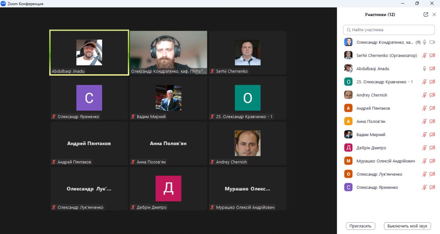Click the purple C avatar tile
Screen dimensions: 440x234
89,98
